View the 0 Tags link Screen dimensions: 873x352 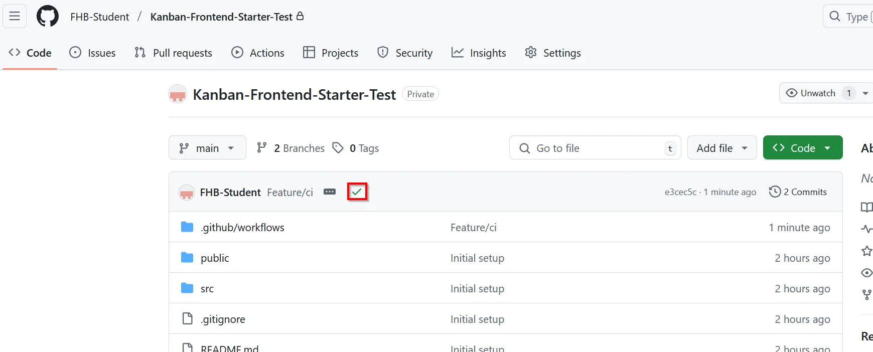[356, 148]
